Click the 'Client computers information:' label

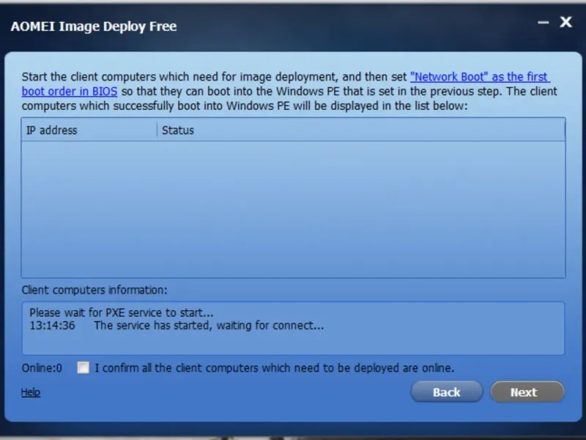pos(94,290)
